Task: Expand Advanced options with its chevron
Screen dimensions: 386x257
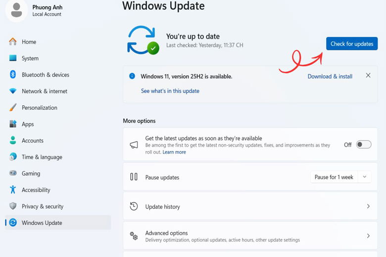Action: pos(368,236)
